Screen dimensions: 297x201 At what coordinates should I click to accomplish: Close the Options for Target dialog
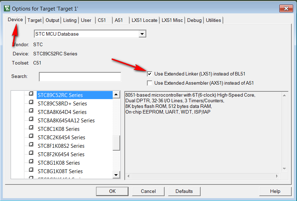286,8
